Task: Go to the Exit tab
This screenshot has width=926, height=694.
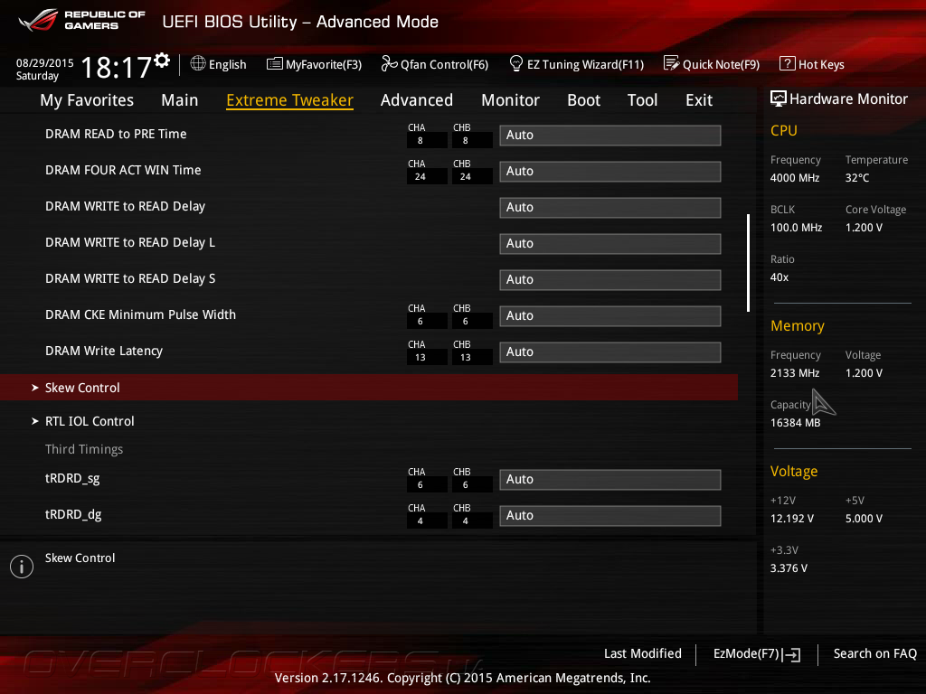Action: 699,100
